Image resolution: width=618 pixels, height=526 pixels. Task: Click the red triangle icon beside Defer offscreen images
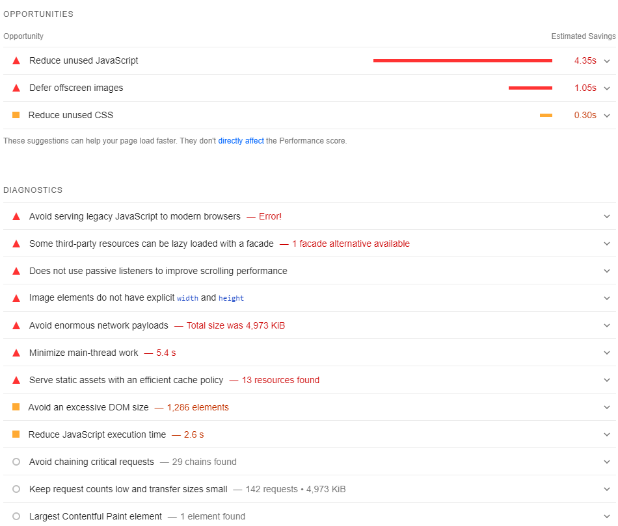pos(16,88)
